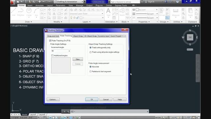Click the New button for additional angles
The height and width of the screenshot is (119, 211).
click(78, 59)
